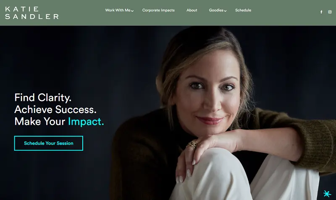Click the teal asterisk widget icon
The height and width of the screenshot is (200, 336).
point(327,194)
